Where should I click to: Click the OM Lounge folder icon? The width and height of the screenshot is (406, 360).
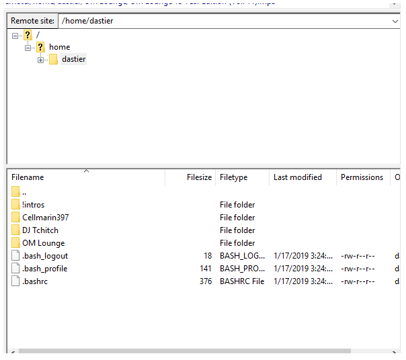[15, 243]
